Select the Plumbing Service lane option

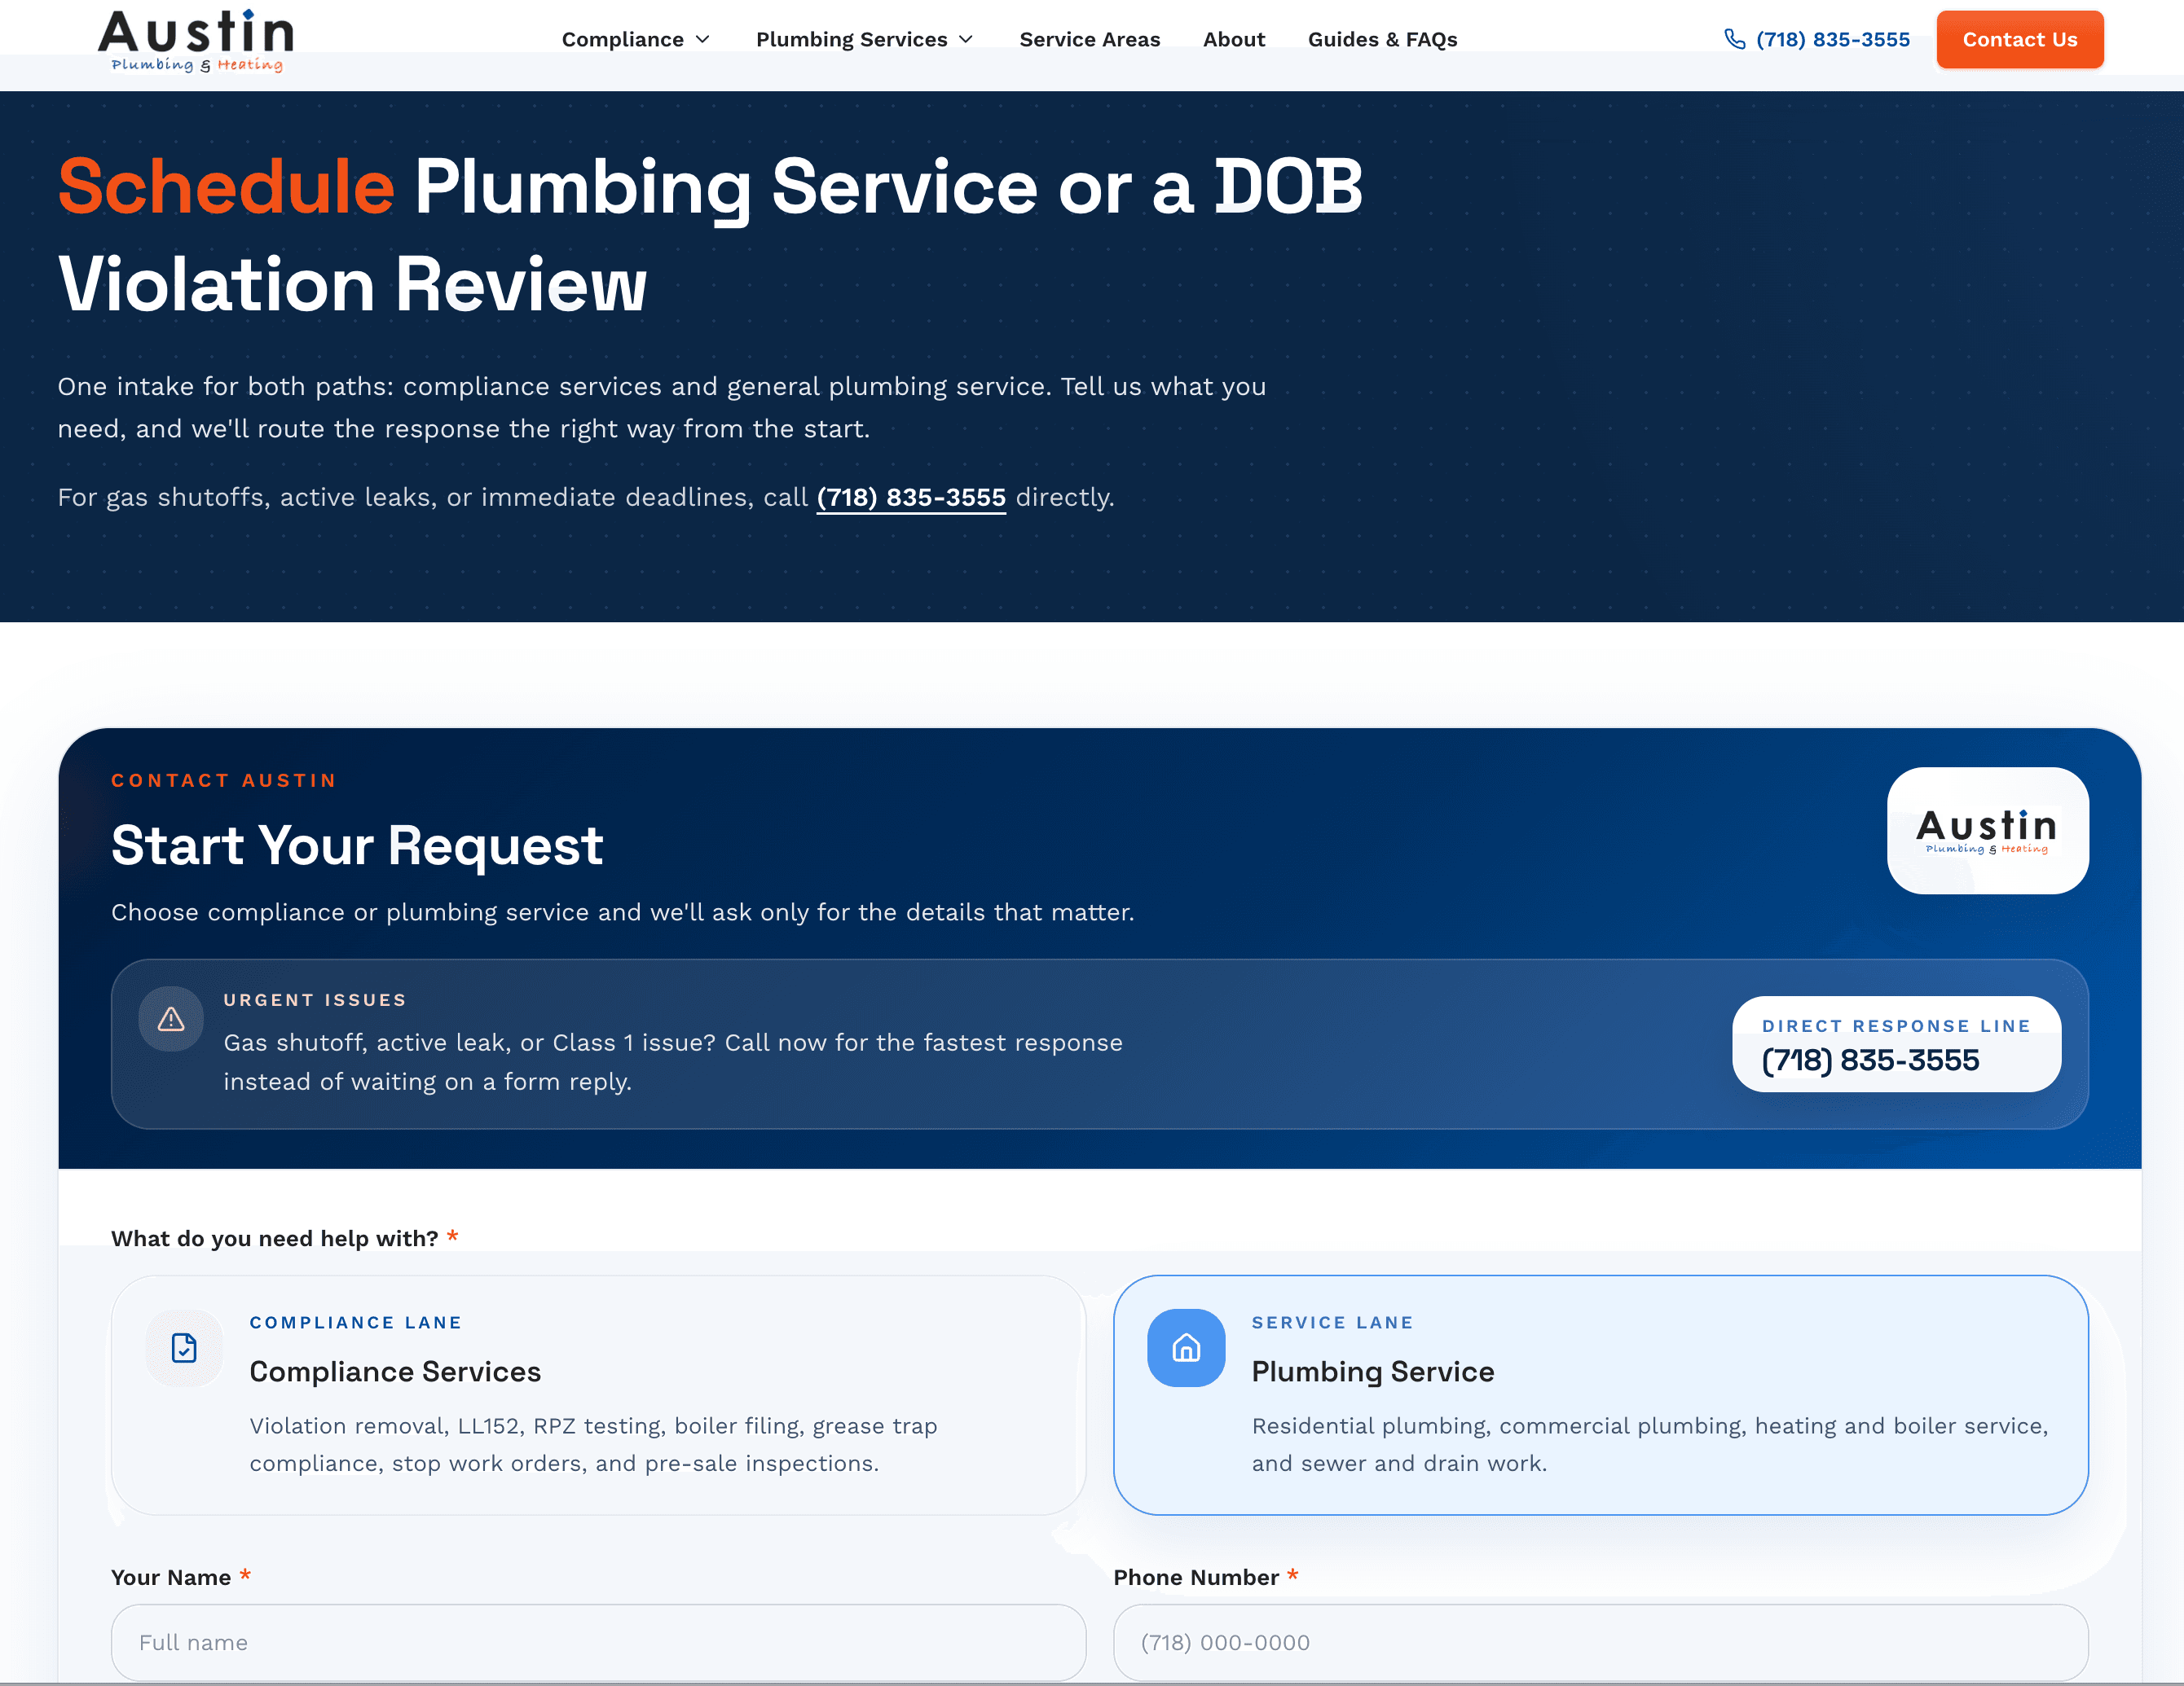pos(1600,1394)
